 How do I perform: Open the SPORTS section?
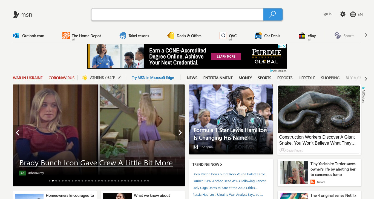click(264, 78)
